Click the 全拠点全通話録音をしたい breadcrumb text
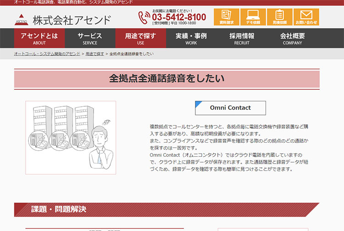The height and width of the screenshot is (231, 344). pyautogui.click(x=132, y=54)
